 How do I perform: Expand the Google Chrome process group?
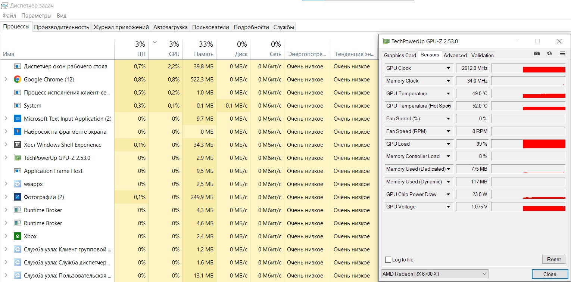[x=6, y=80]
